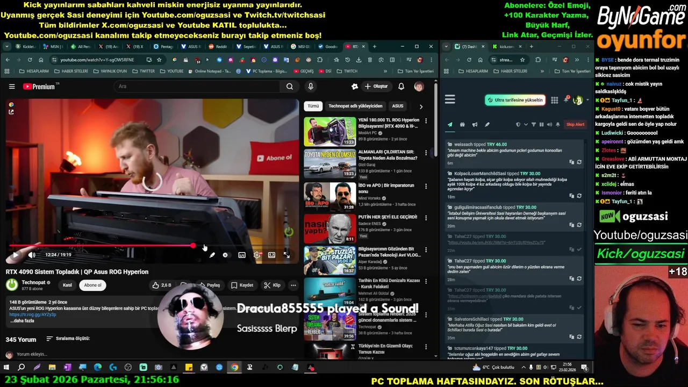Select the gift icon tab in dashboard
Viewport: 688px width, 387px height.
pyautogui.click(x=462, y=124)
